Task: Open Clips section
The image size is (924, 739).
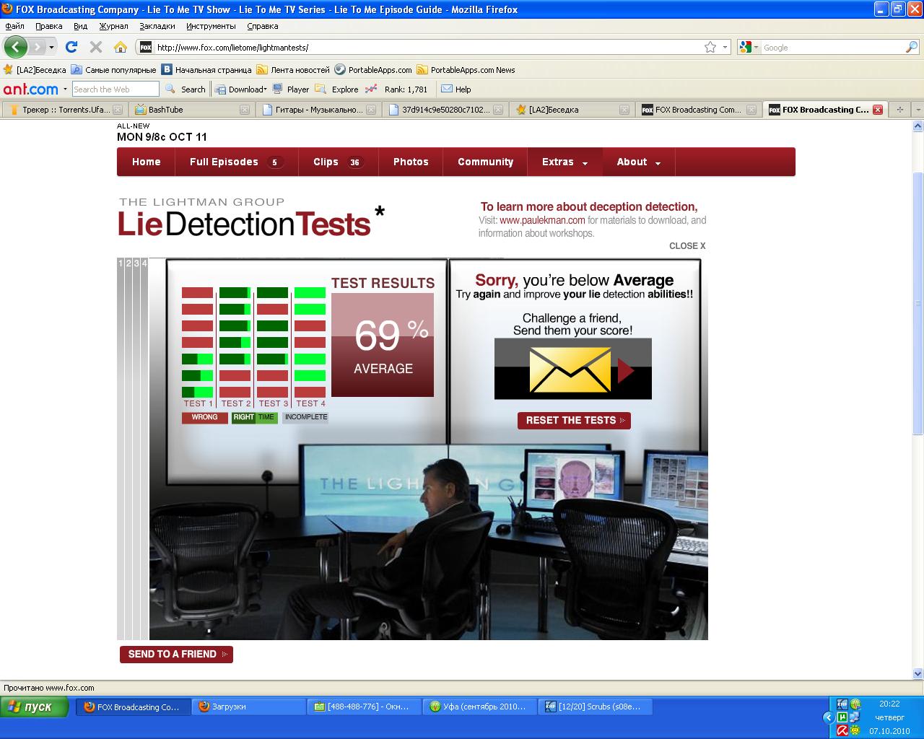Action: (x=339, y=162)
